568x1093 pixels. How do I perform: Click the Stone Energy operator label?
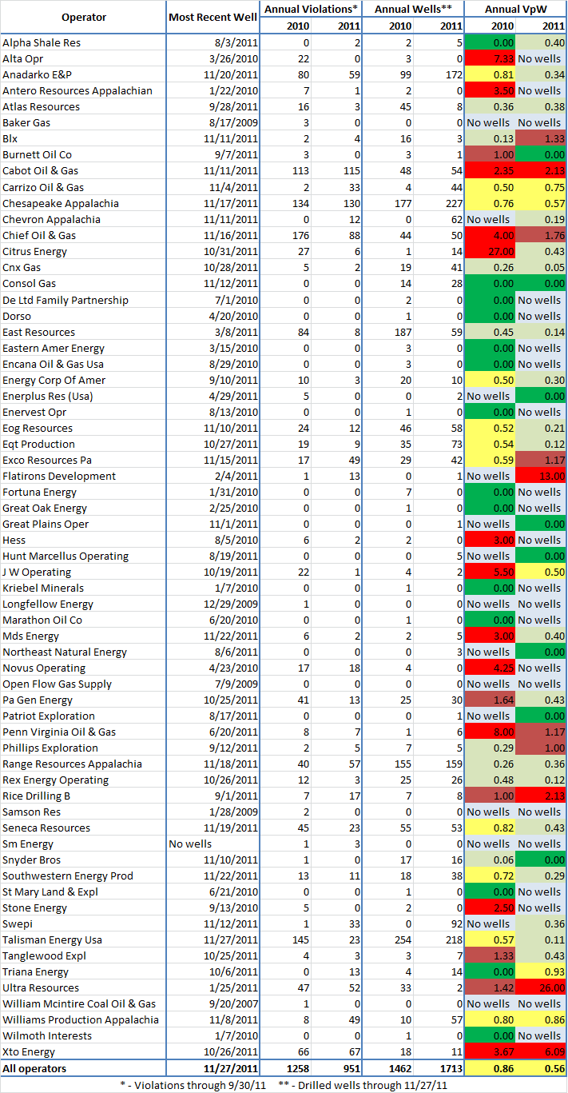pyautogui.click(x=35, y=908)
